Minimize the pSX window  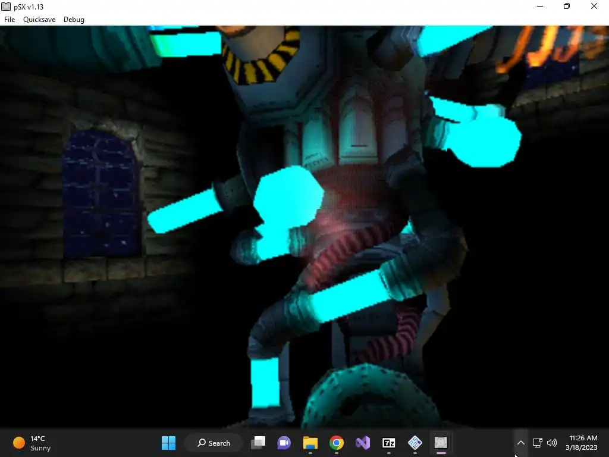coord(540,7)
